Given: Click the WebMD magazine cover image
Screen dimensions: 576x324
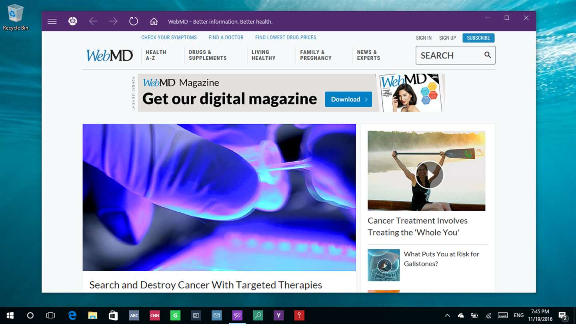Looking at the screenshot, I should [x=410, y=93].
